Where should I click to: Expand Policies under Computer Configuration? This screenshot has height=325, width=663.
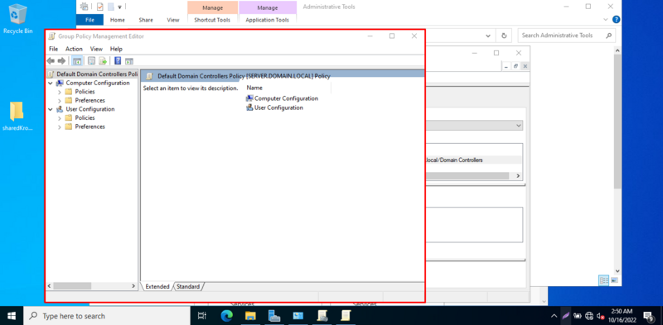tap(59, 92)
